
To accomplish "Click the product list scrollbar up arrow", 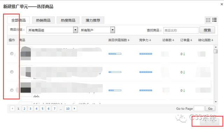I will [216, 47].
